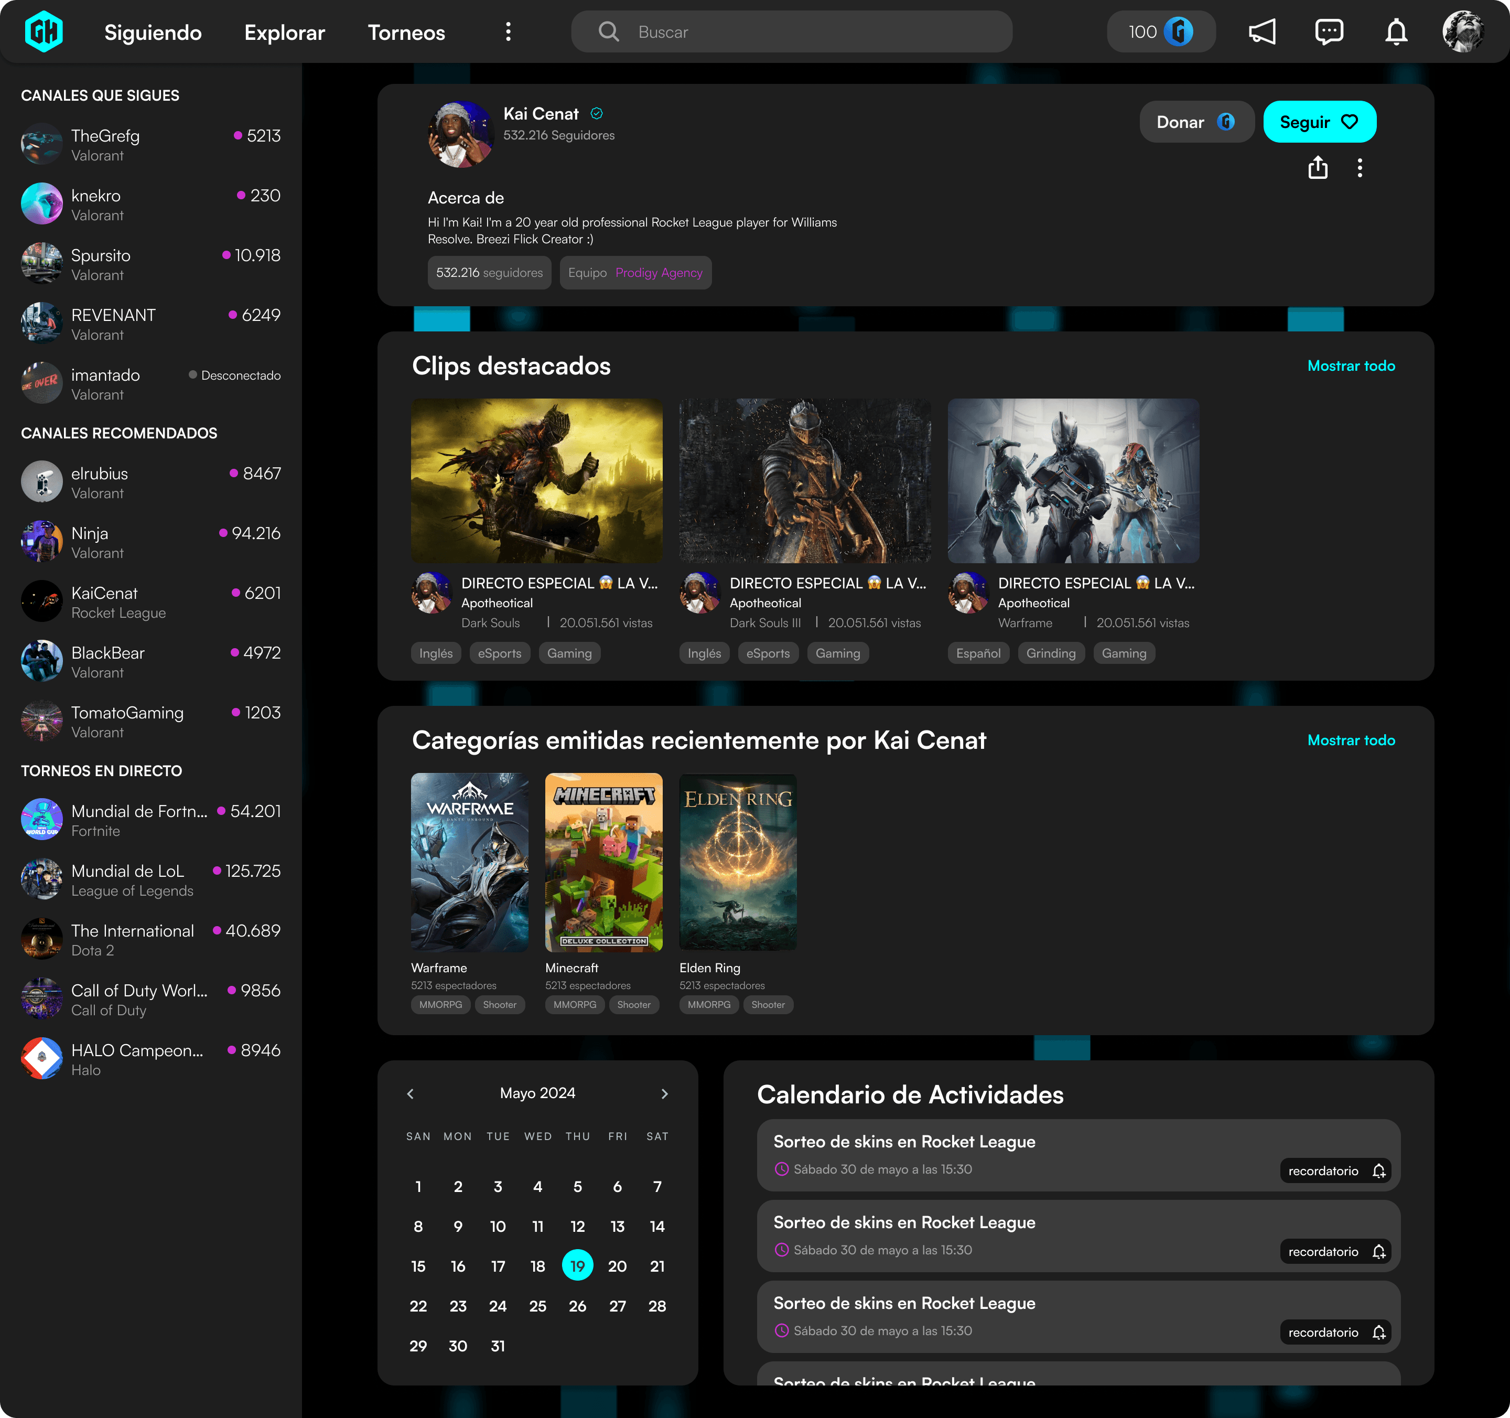Toggle Seguir to follow Kai Cenat
Screen dimensions: 1510x1418
[x=1319, y=122]
